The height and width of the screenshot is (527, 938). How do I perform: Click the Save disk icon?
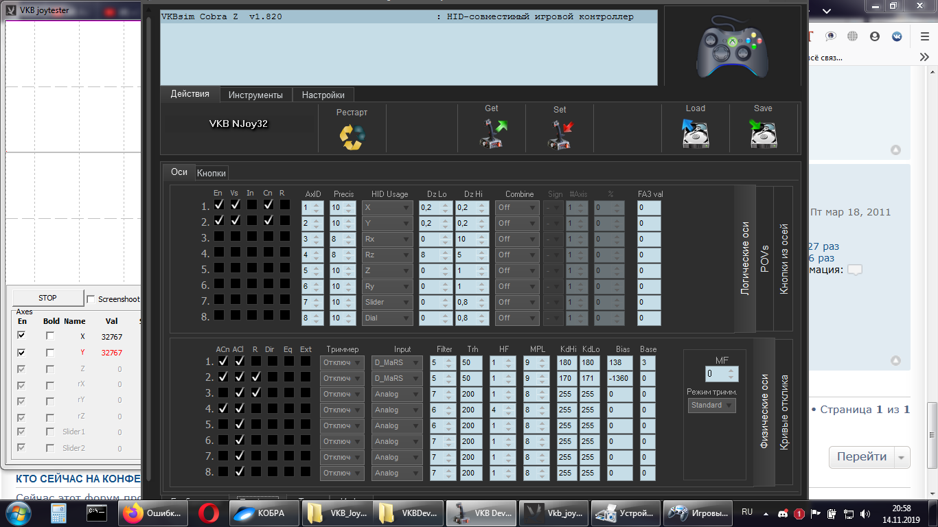click(763, 134)
